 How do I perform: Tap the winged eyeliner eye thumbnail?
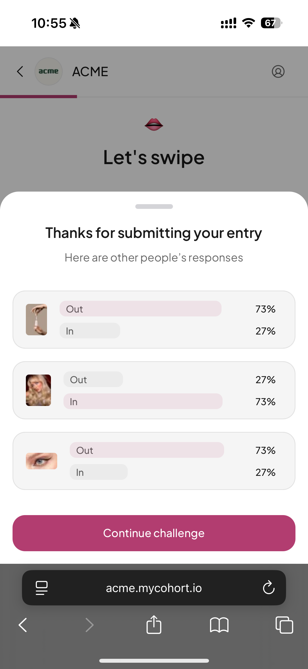click(x=42, y=461)
